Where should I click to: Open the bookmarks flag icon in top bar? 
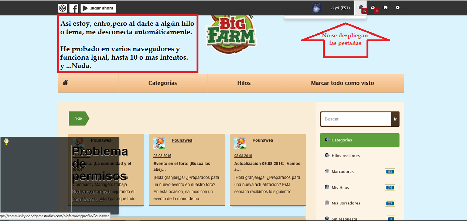click(385, 7)
